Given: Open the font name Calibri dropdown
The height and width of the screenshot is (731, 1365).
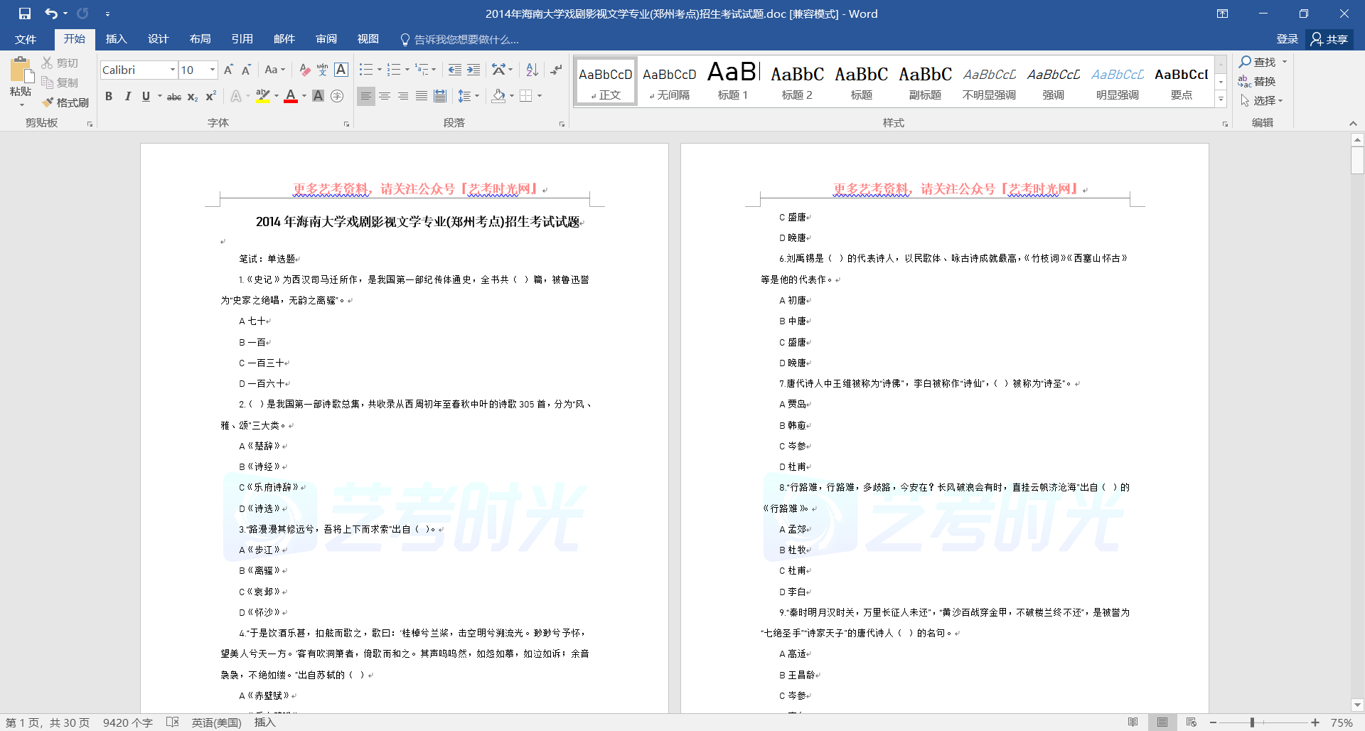Looking at the screenshot, I should click(x=172, y=70).
